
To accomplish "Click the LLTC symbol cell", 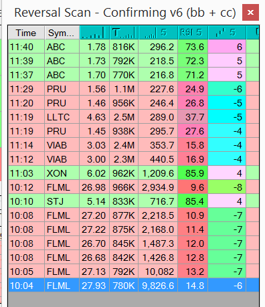I will (x=62, y=117).
